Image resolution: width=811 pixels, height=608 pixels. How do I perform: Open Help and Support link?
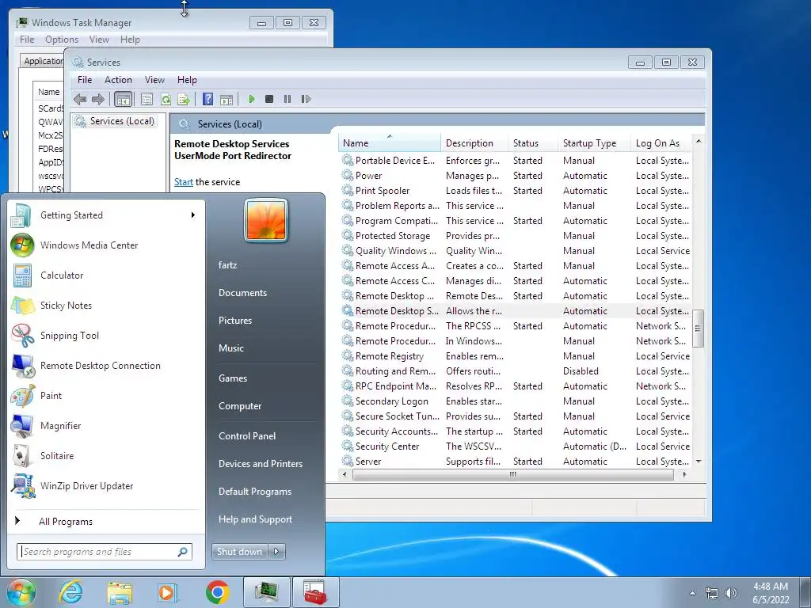pyautogui.click(x=255, y=519)
